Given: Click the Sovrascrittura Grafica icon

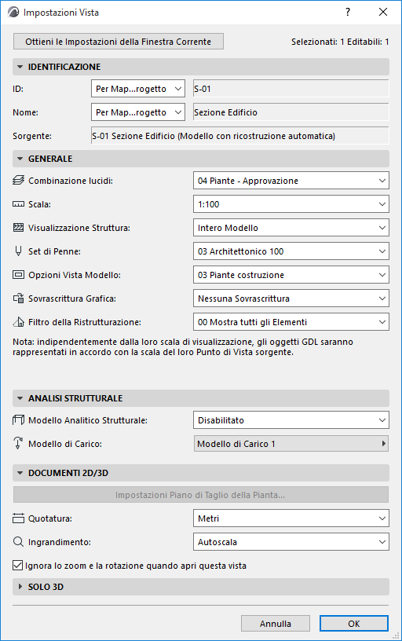Looking at the screenshot, I should pyautogui.click(x=18, y=299).
